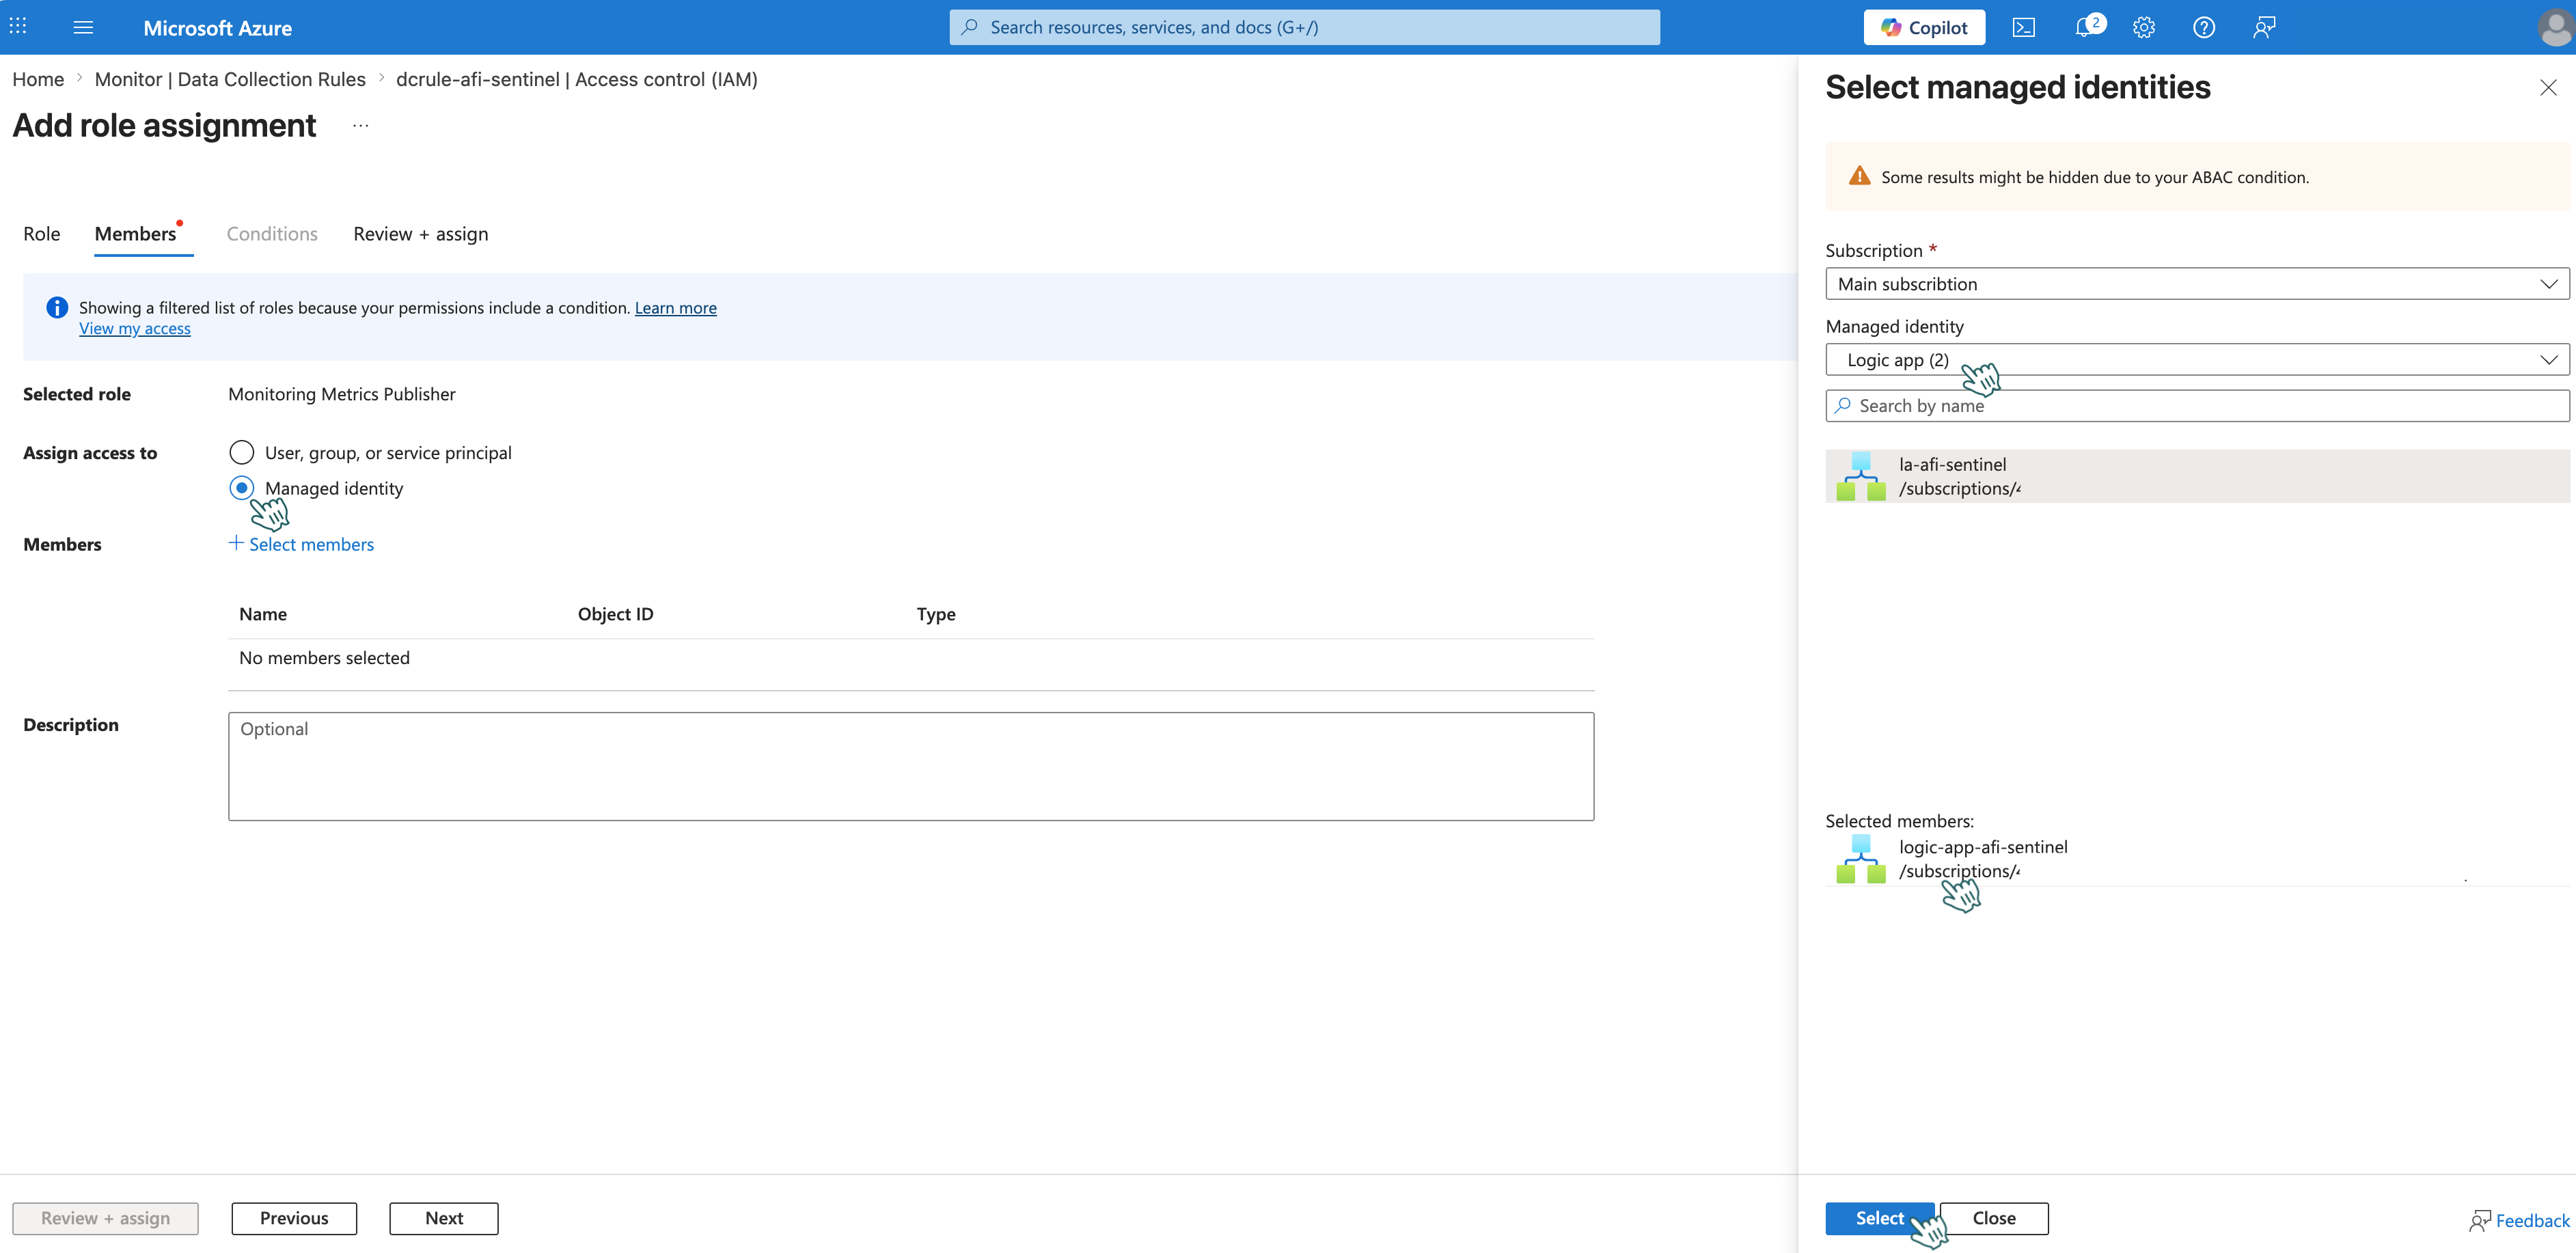Click the Microsoft Azure logo text
The height and width of the screenshot is (1253, 2576).
(x=218, y=28)
